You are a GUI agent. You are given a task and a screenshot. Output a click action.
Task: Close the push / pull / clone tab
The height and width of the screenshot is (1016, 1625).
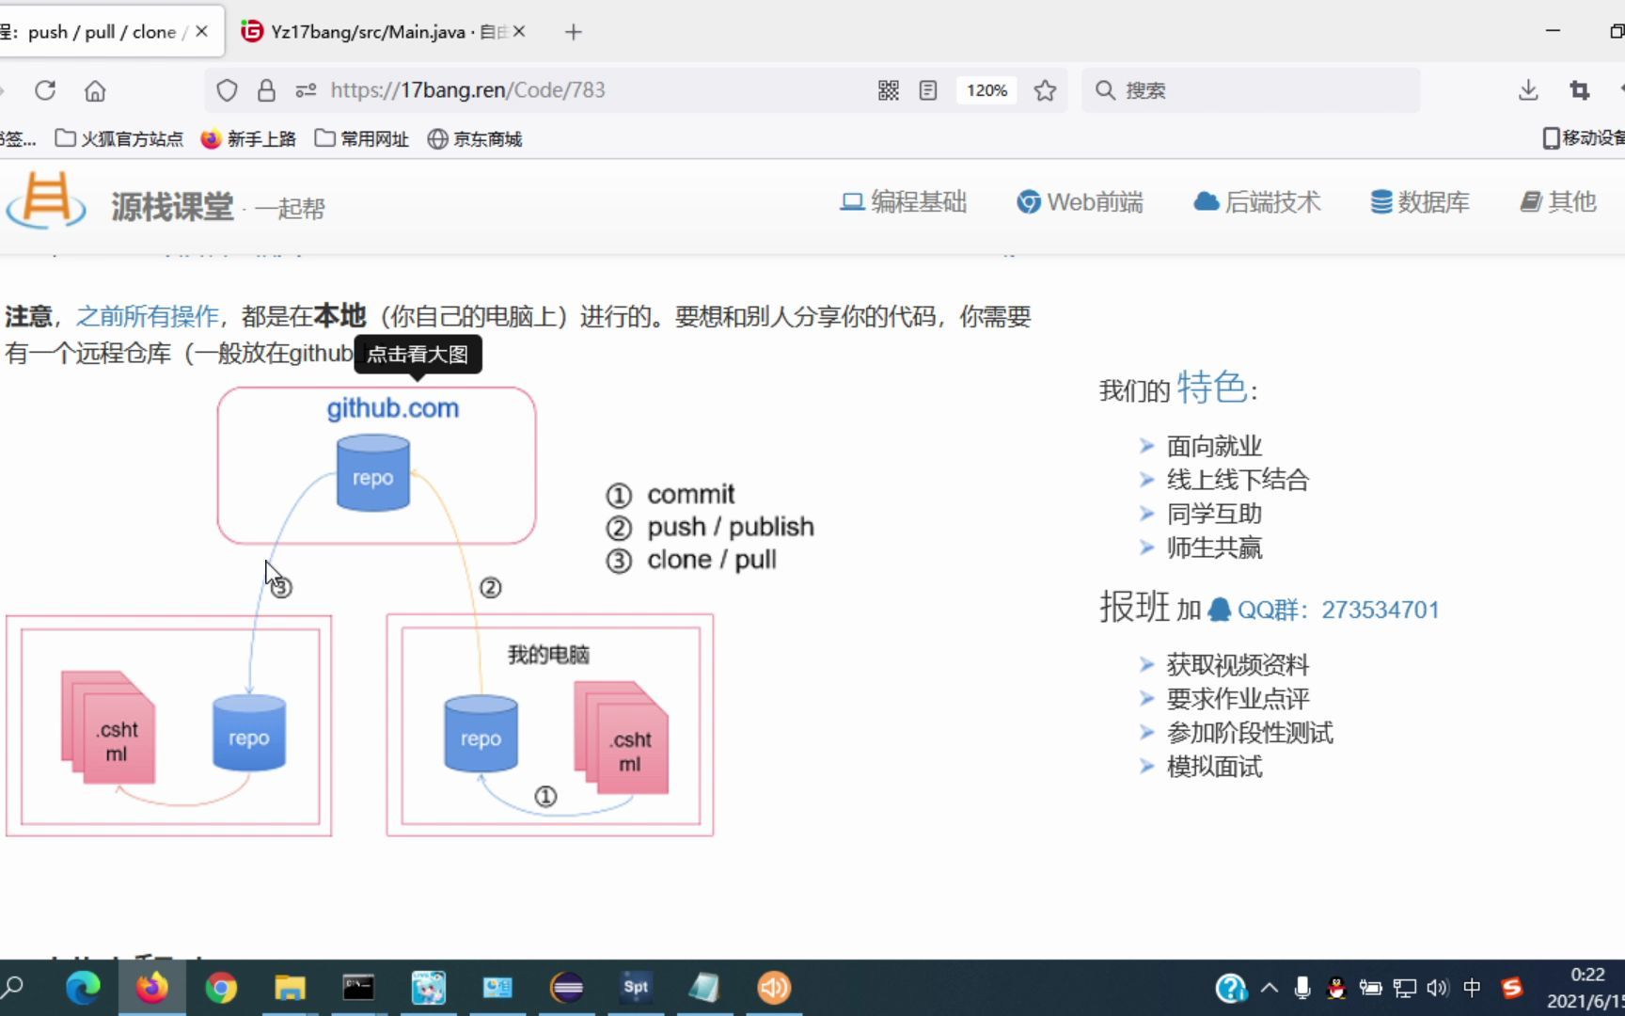click(x=201, y=32)
